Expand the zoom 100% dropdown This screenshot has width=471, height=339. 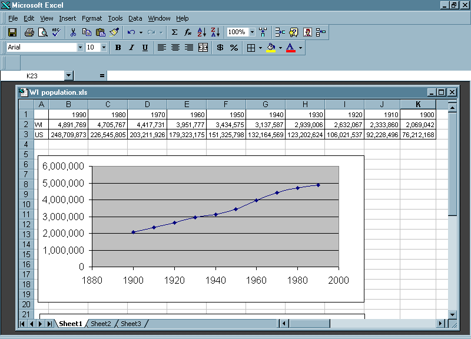tap(253, 32)
